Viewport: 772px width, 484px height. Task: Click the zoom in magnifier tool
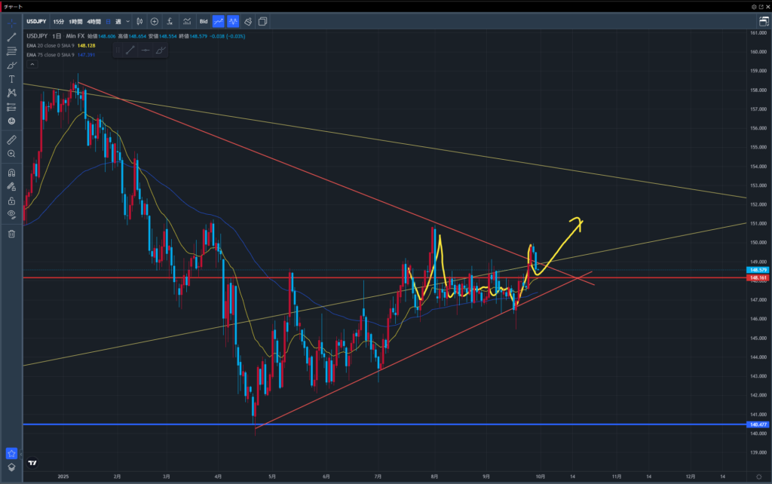click(11, 154)
